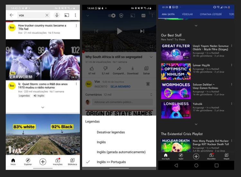Open options for the Quiet Storm video
Screen dimensions: 241x177
coord(76,84)
